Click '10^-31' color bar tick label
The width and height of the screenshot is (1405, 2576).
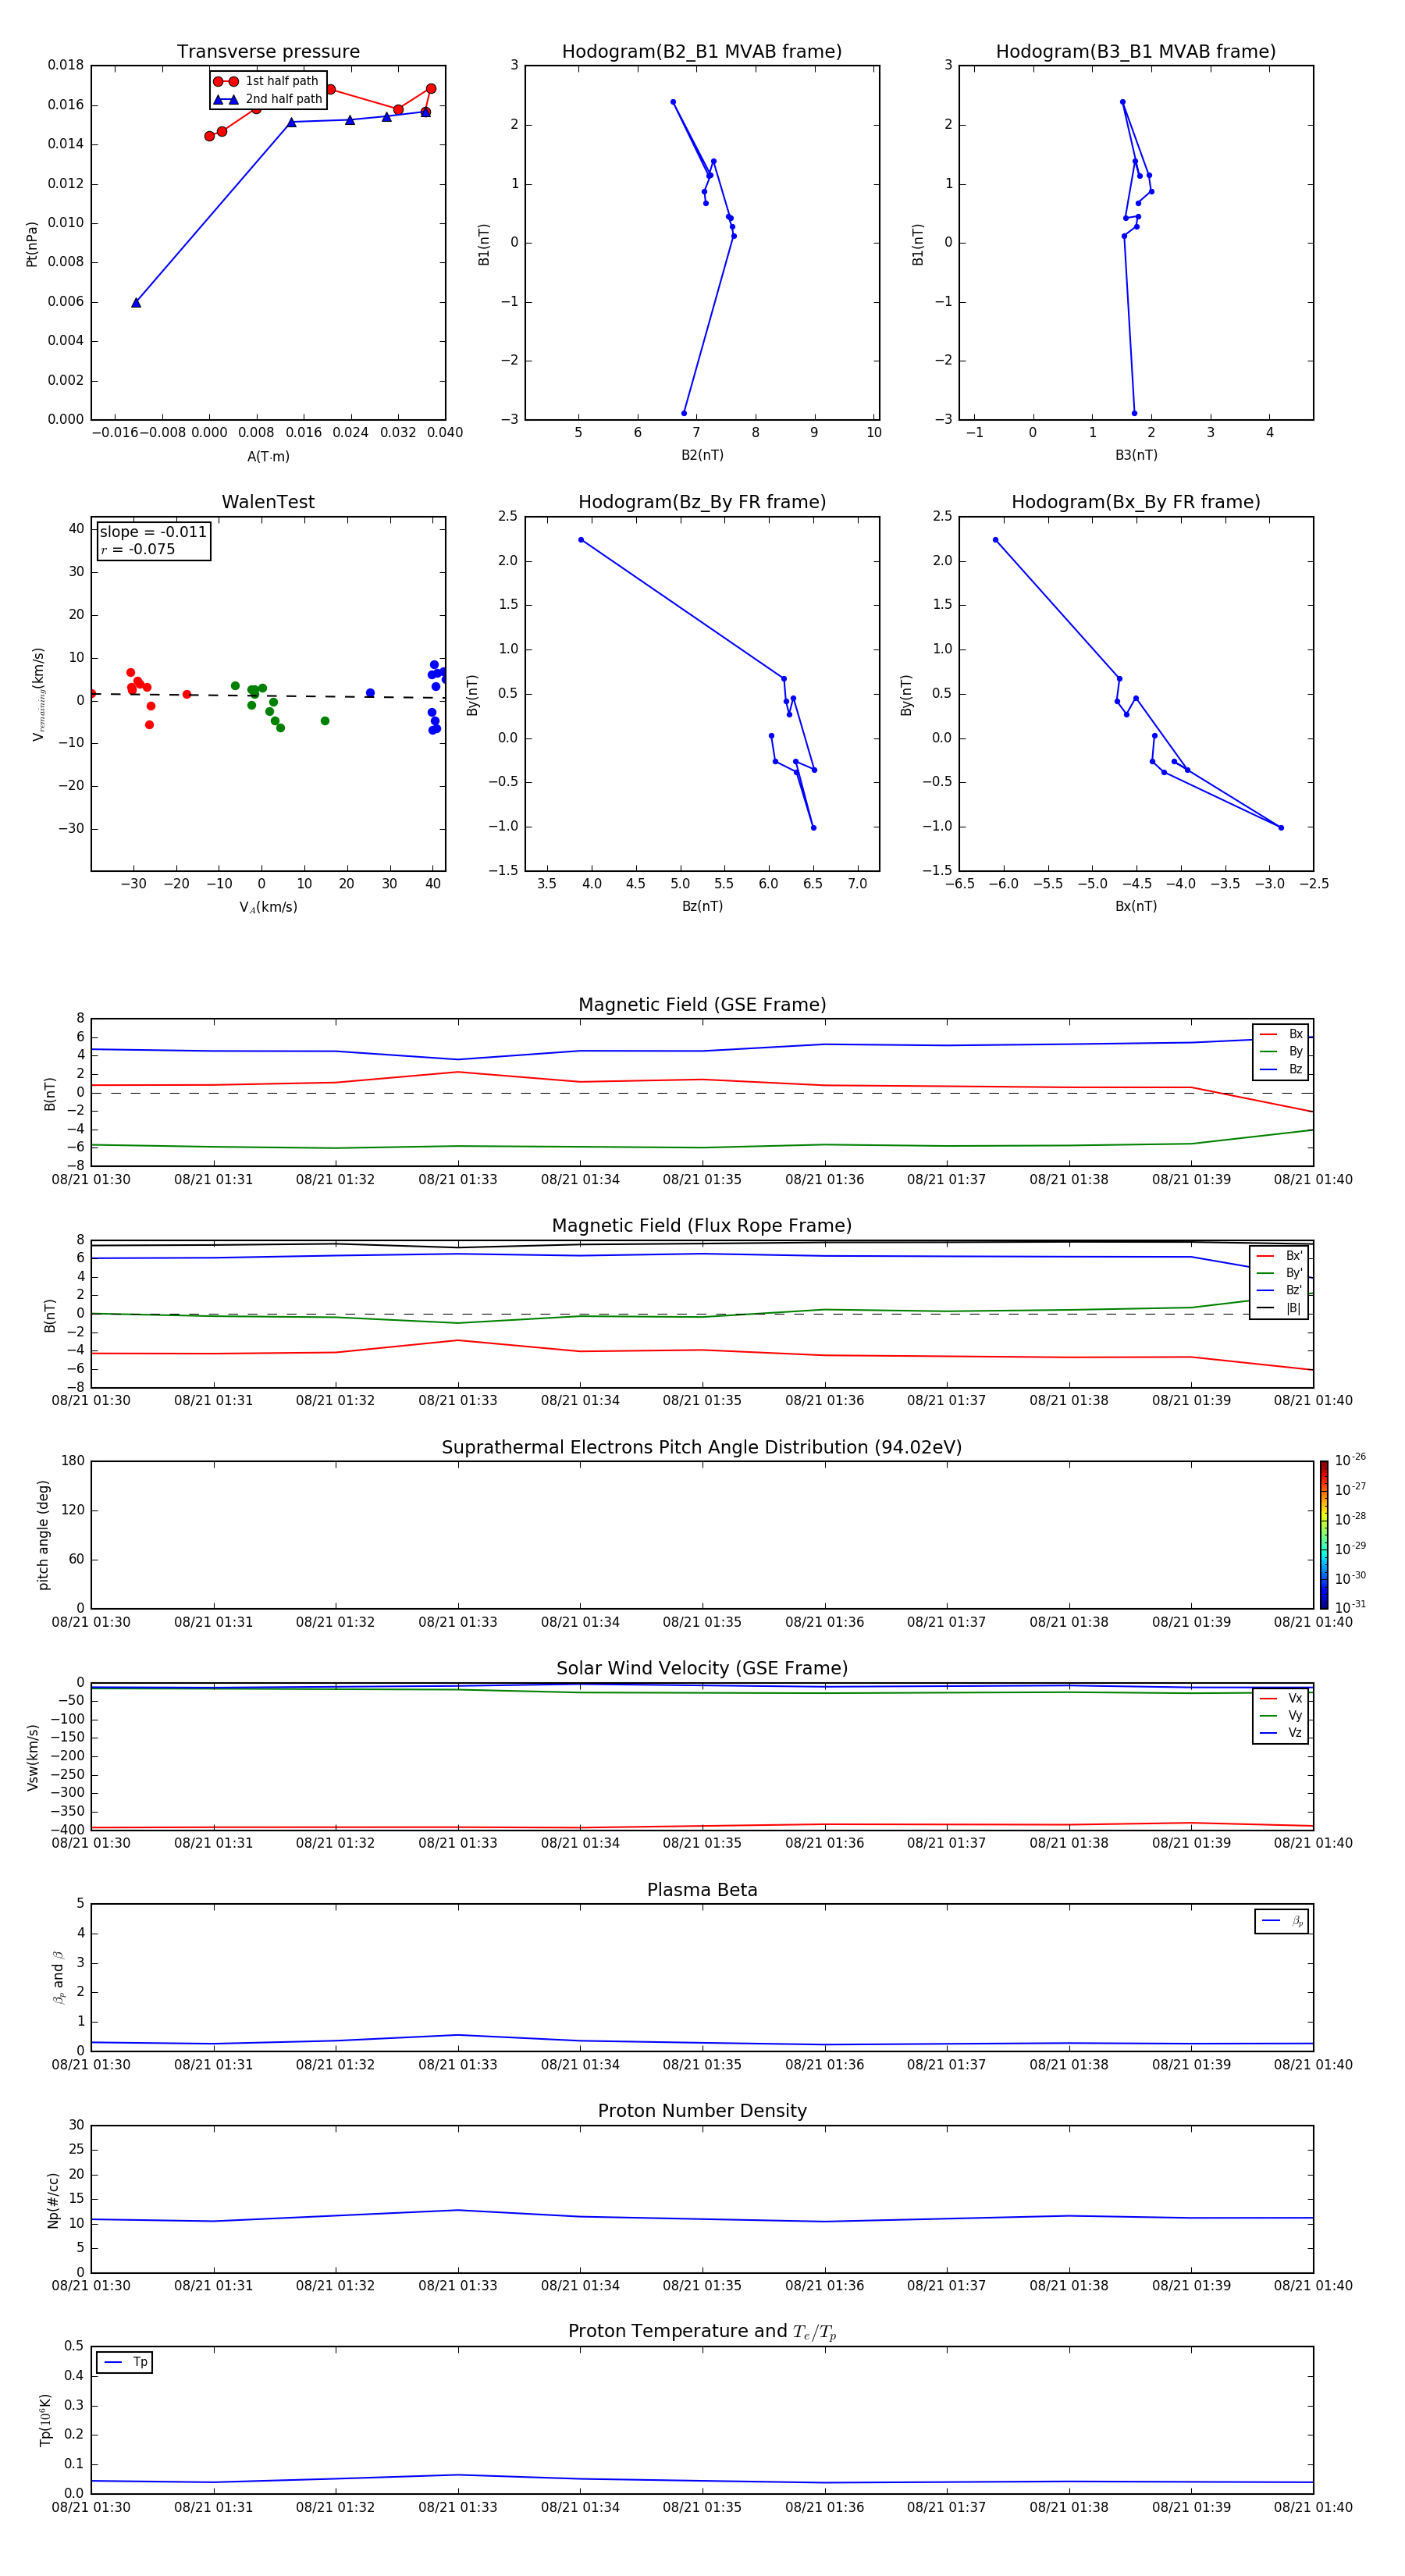[1350, 1607]
